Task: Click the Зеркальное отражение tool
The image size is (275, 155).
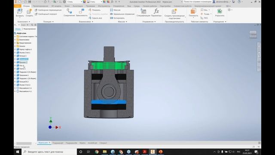Action: tap(122, 14)
